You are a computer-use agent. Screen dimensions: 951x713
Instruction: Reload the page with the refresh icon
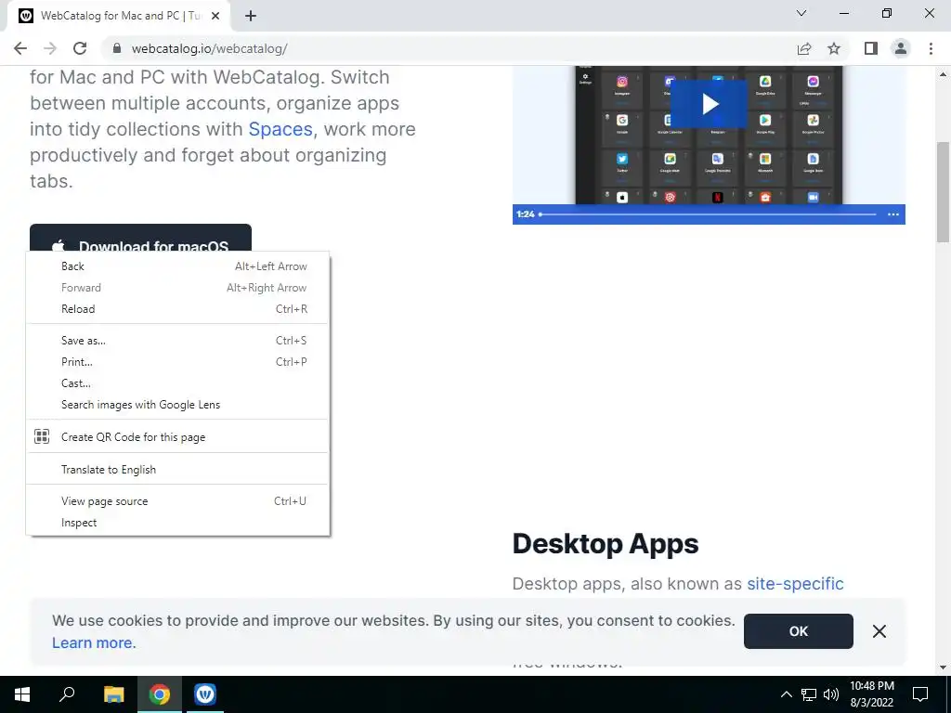pos(80,48)
